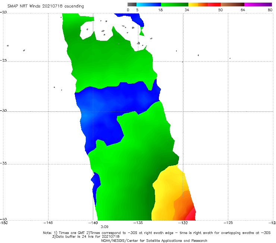
Task: Click the 'SMAP NRT Winds 20210718 ascending' title
Action: point(46,6)
